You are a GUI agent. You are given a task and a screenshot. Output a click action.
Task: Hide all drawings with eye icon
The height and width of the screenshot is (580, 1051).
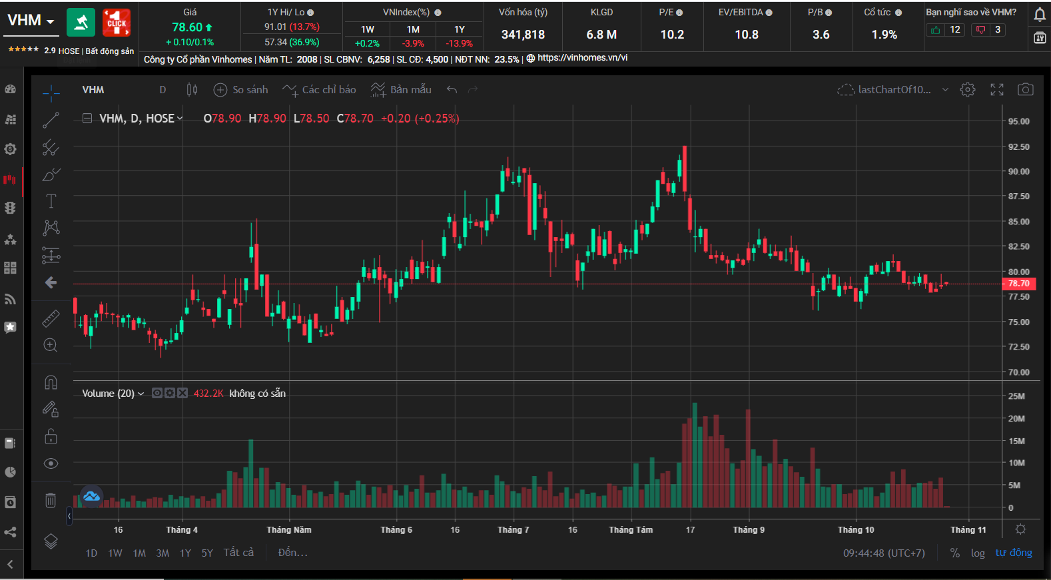pos(51,463)
